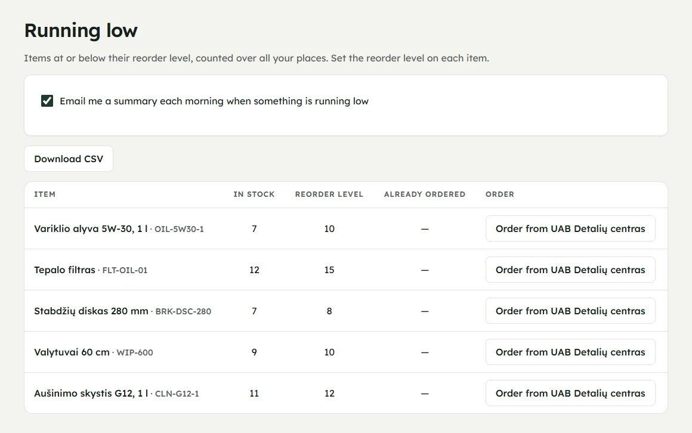Click the in-stock value 12 for Tepalo filtras
Viewport: 692px width, 433px height.
coord(254,270)
